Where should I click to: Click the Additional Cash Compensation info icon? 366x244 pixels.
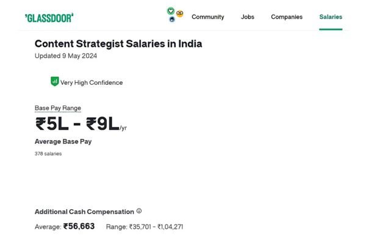(139, 211)
